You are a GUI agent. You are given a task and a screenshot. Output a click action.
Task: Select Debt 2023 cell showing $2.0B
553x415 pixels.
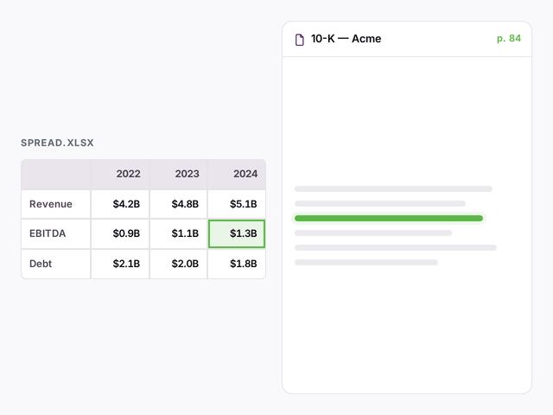click(x=179, y=264)
